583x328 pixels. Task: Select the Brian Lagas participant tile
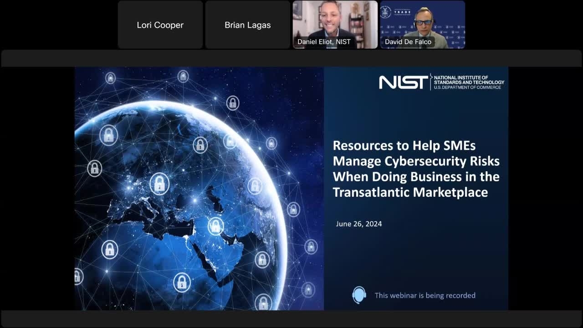pyautogui.click(x=248, y=25)
